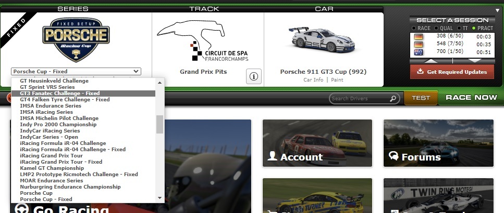
Task: Select the PRACT session type
Action: click(x=483, y=28)
